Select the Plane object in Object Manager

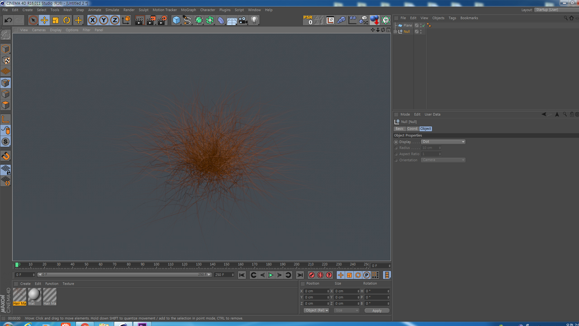408,25
